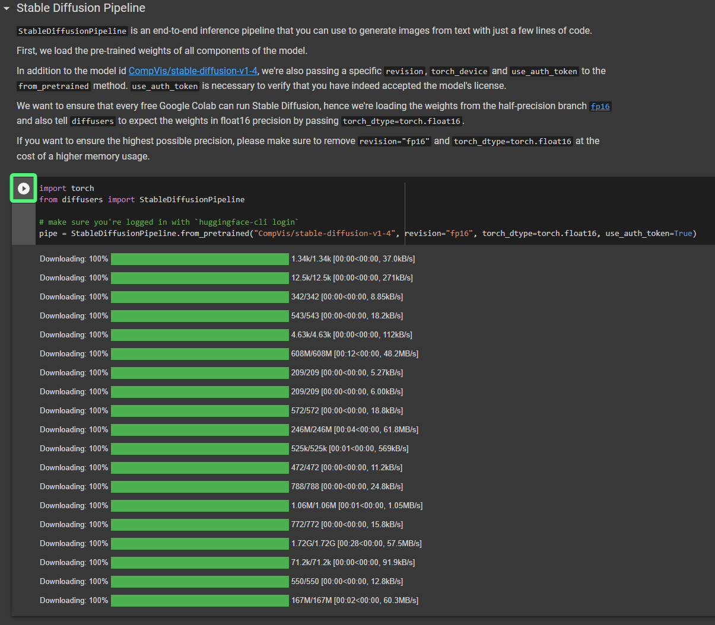
Task: Click the 608M download progress bar
Action: pos(199,354)
